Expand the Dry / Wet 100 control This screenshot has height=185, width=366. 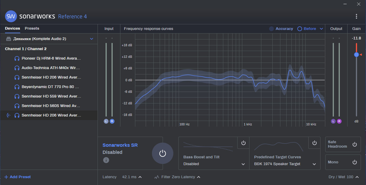(x=357, y=177)
